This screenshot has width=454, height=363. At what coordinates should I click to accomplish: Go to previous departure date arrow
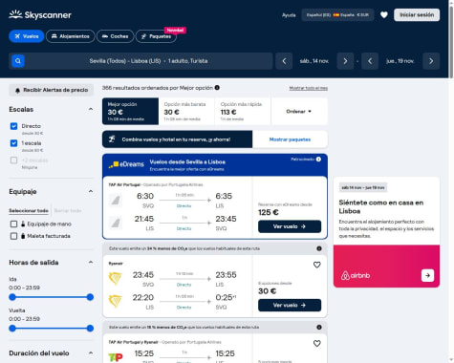(x=284, y=61)
